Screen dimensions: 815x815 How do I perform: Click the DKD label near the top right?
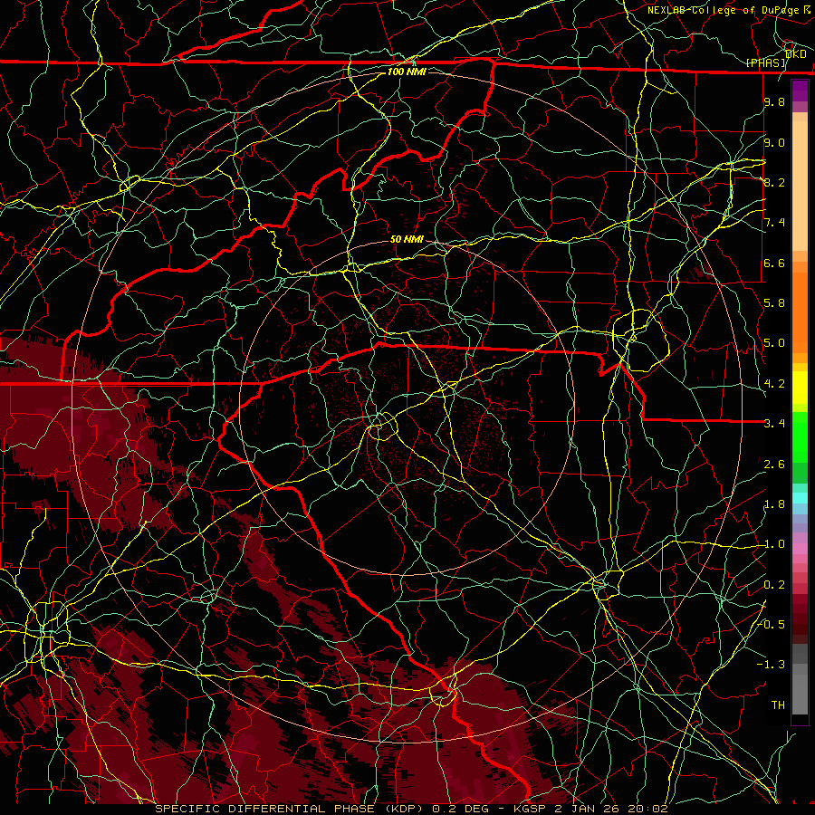[x=796, y=53]
